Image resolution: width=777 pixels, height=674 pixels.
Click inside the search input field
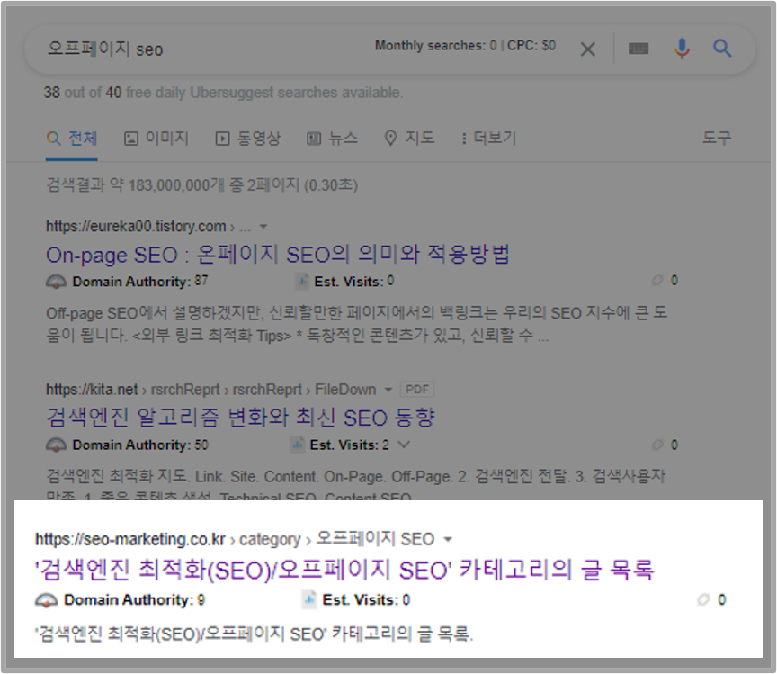click(x=180, y=49)
